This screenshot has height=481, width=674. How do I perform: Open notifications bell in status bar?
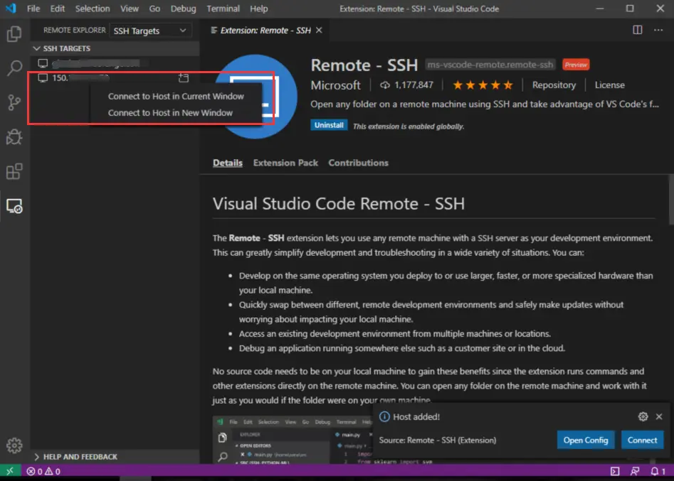(x=658, y=471)
